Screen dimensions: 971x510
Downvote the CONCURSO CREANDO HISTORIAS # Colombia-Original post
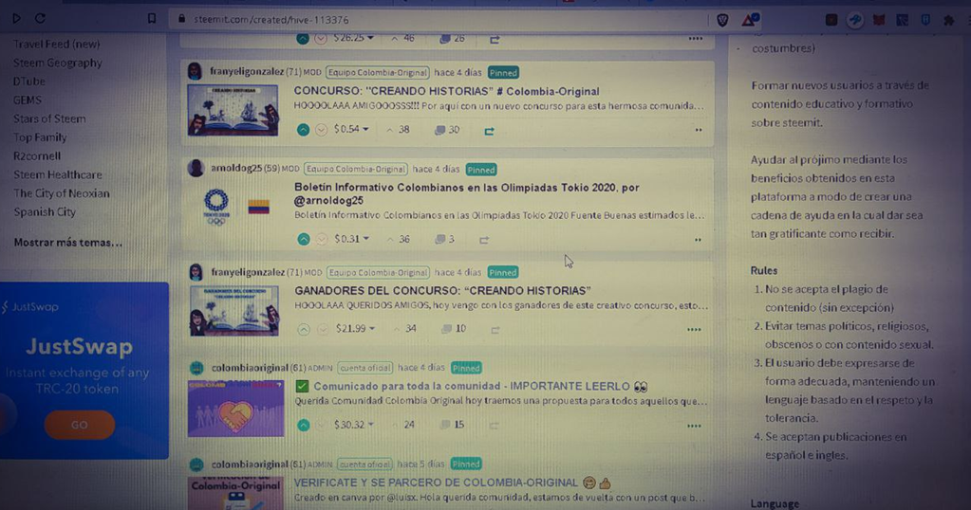coord(321,130)
